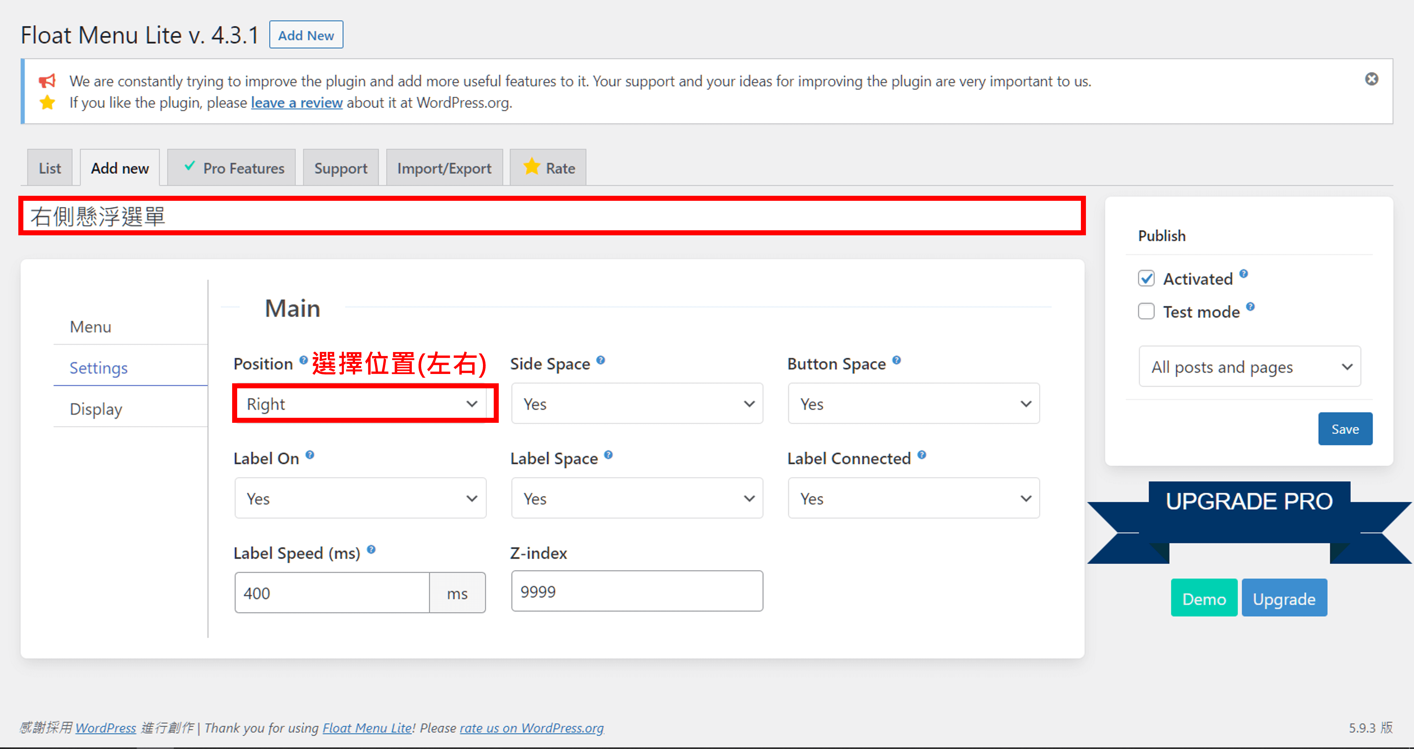Open the Label Connected dropdown
This screenshot has width=1414, height=749.
coord(913,498)
